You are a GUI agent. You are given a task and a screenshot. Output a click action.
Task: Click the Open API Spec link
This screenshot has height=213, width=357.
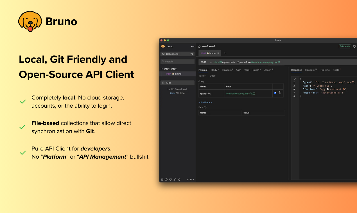pyautogui.click(x=173, y=93)
